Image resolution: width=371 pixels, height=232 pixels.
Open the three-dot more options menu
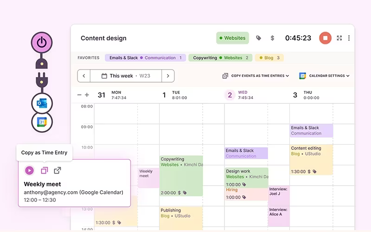click(x=349, y=38)
